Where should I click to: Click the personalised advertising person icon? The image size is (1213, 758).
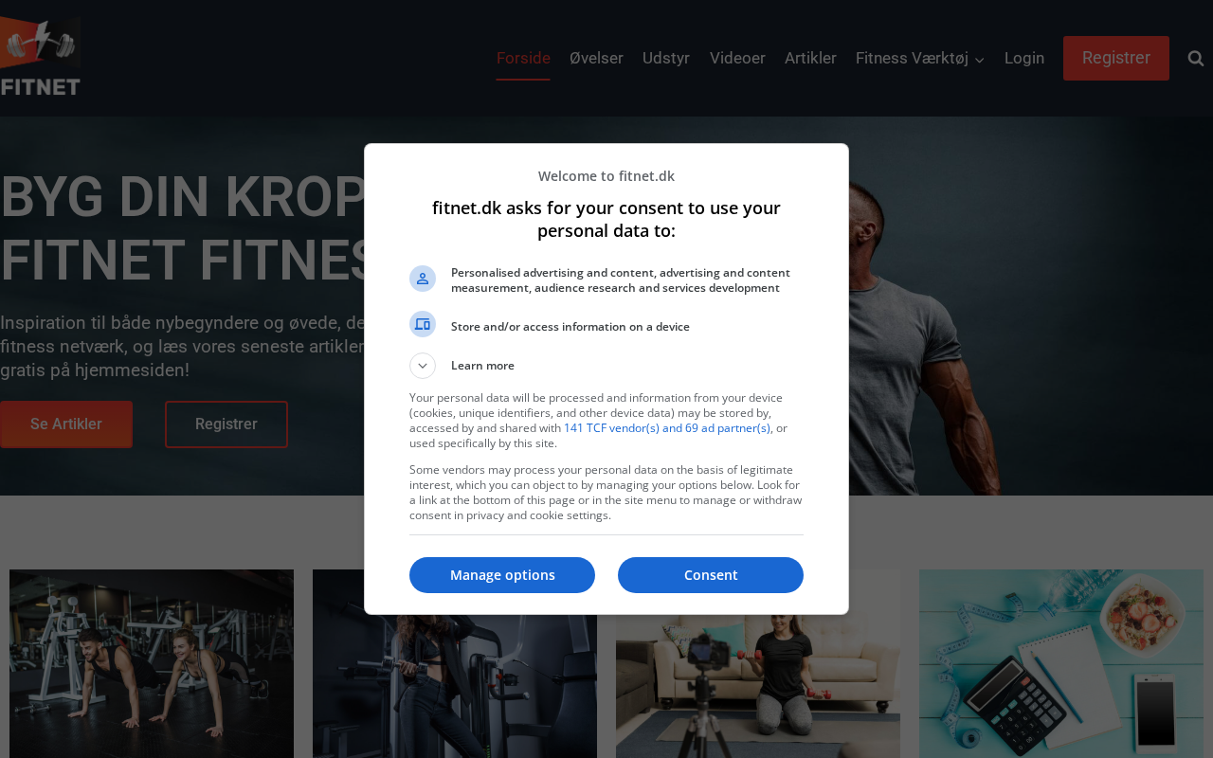tap(423, 279)
